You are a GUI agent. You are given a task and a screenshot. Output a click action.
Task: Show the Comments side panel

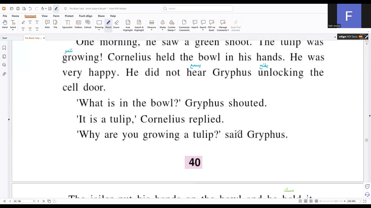click(4, 65)
